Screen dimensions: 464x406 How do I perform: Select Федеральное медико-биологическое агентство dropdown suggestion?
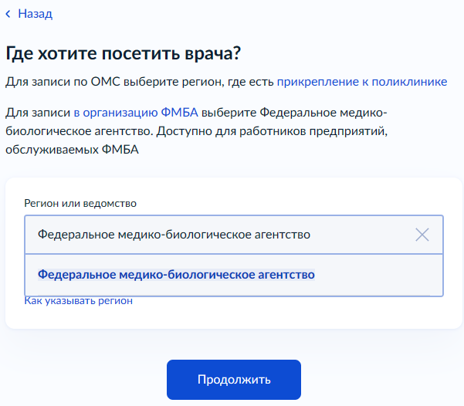(x=234, y=275)
